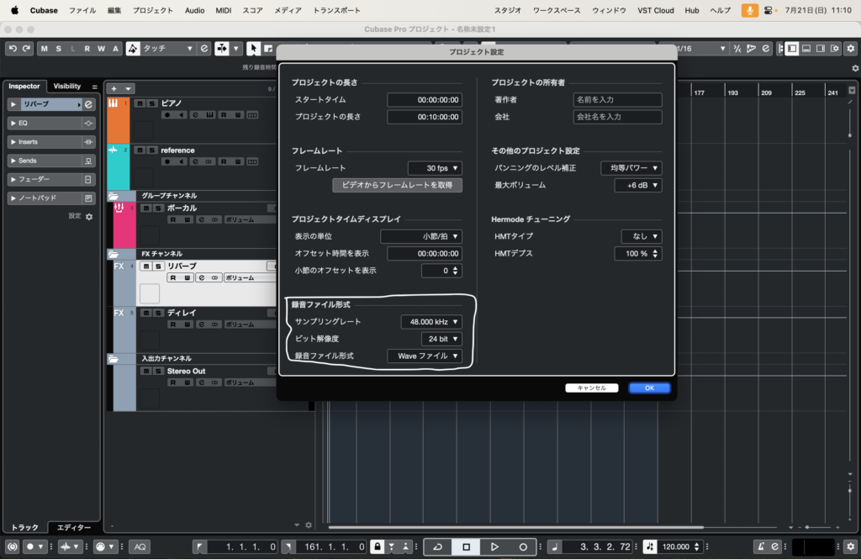Switch to the Visibility tab
The height and width of the screenshot is (559, 861).
67,87
